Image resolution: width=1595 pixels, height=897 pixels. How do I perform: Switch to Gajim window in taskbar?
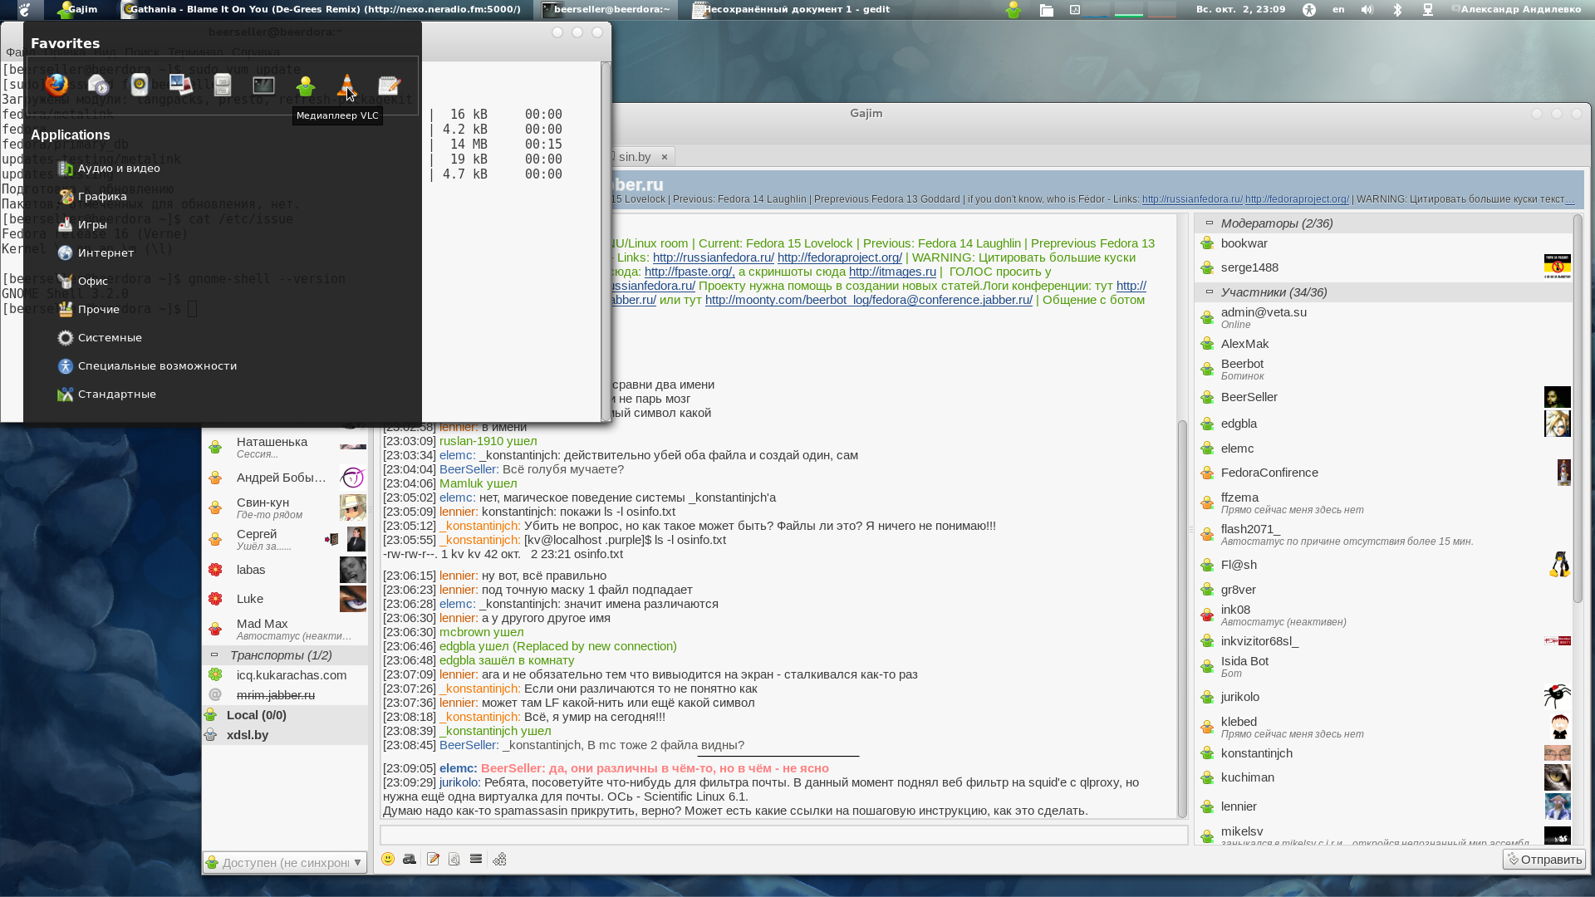(x=77, y=10)
